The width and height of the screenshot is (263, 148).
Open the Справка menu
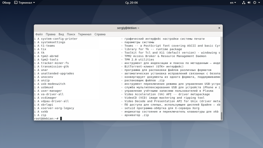click(100, 34)
